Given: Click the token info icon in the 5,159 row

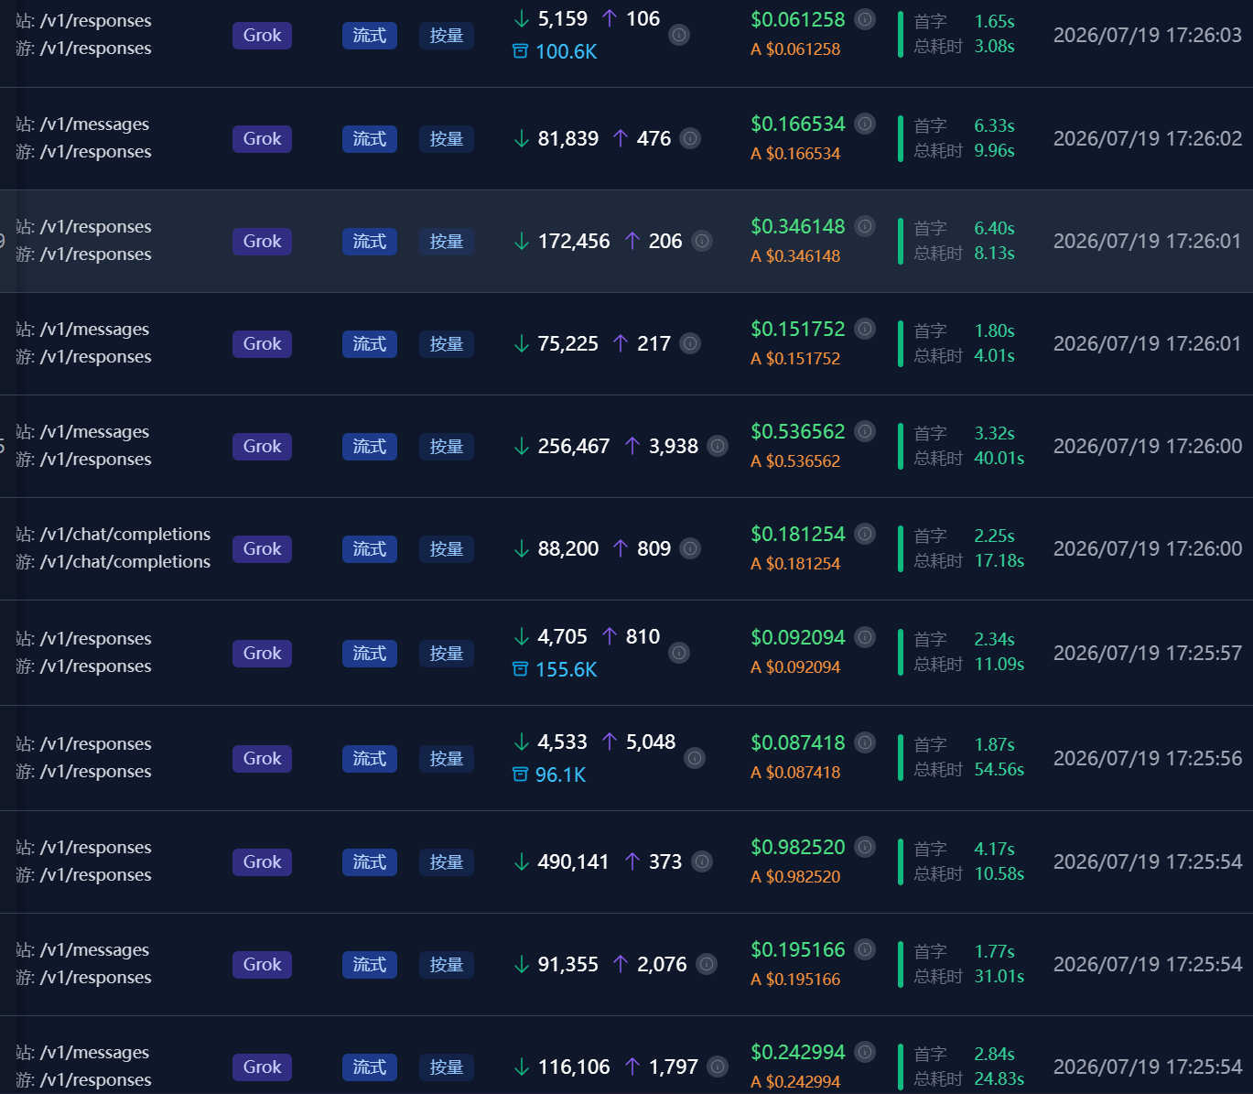Looking at the screenshot, I should point(679,36).
